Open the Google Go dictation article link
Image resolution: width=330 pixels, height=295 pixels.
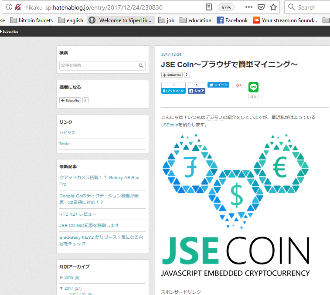click(99, 199)
